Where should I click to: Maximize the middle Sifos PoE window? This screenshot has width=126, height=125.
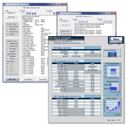point(110,13)
